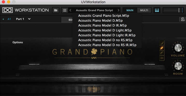Screen dimensions: 186x96
Task: Choose Acoustic Piano Model D no RS.M5p
Action: (105, 40)
